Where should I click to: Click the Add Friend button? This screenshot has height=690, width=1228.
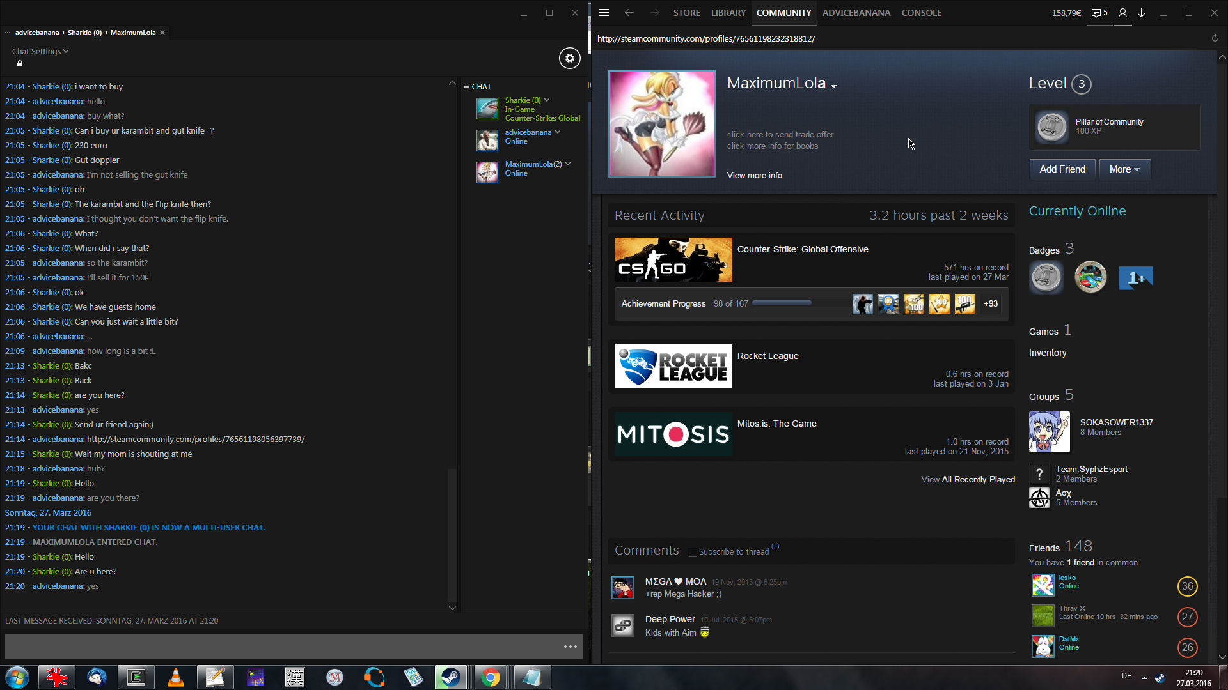pyautogui.click(x=1062, y=169)
